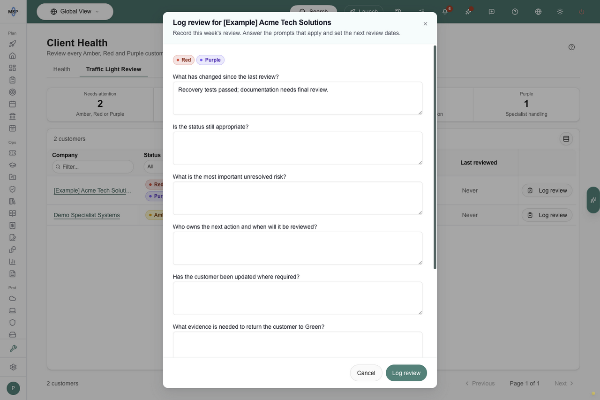The height and width of the screenshot is (400, 600).
Task: Click the 'Has the customer been updated' textbox
Action: pyautogui.click(x=298, y=298)
